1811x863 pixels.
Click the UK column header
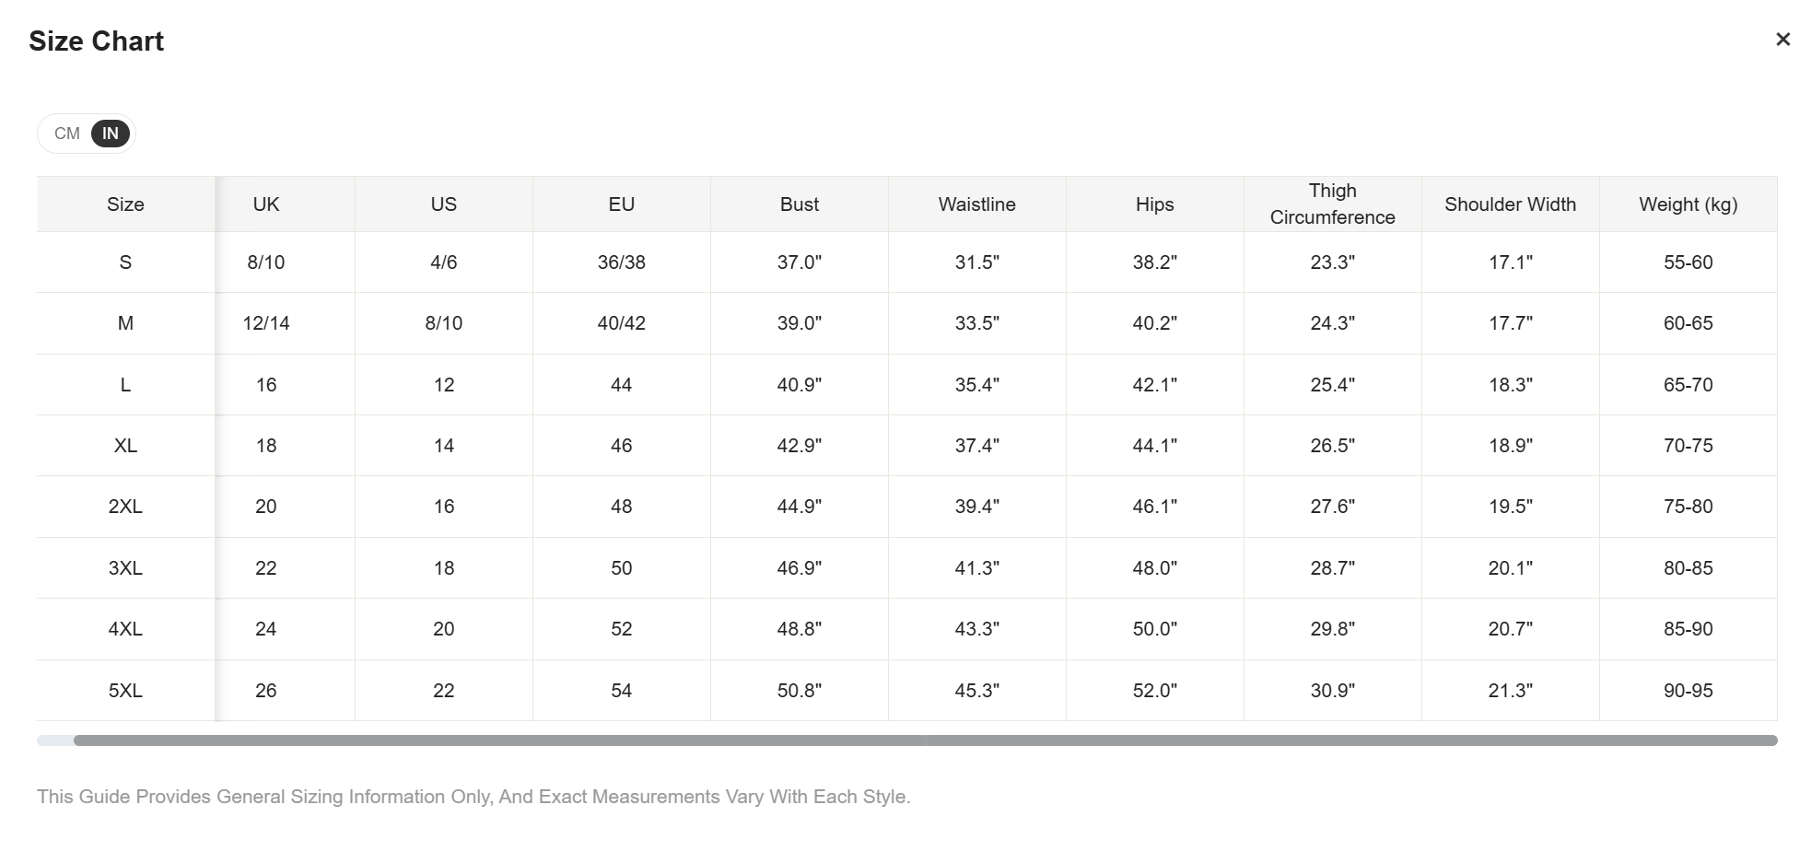(266, 204)
